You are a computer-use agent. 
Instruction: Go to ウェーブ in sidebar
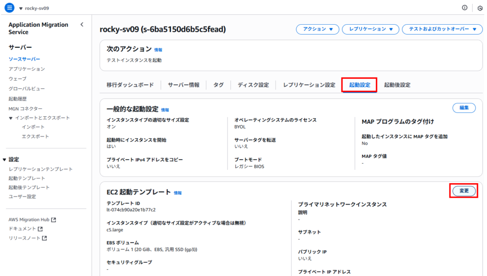18,79
